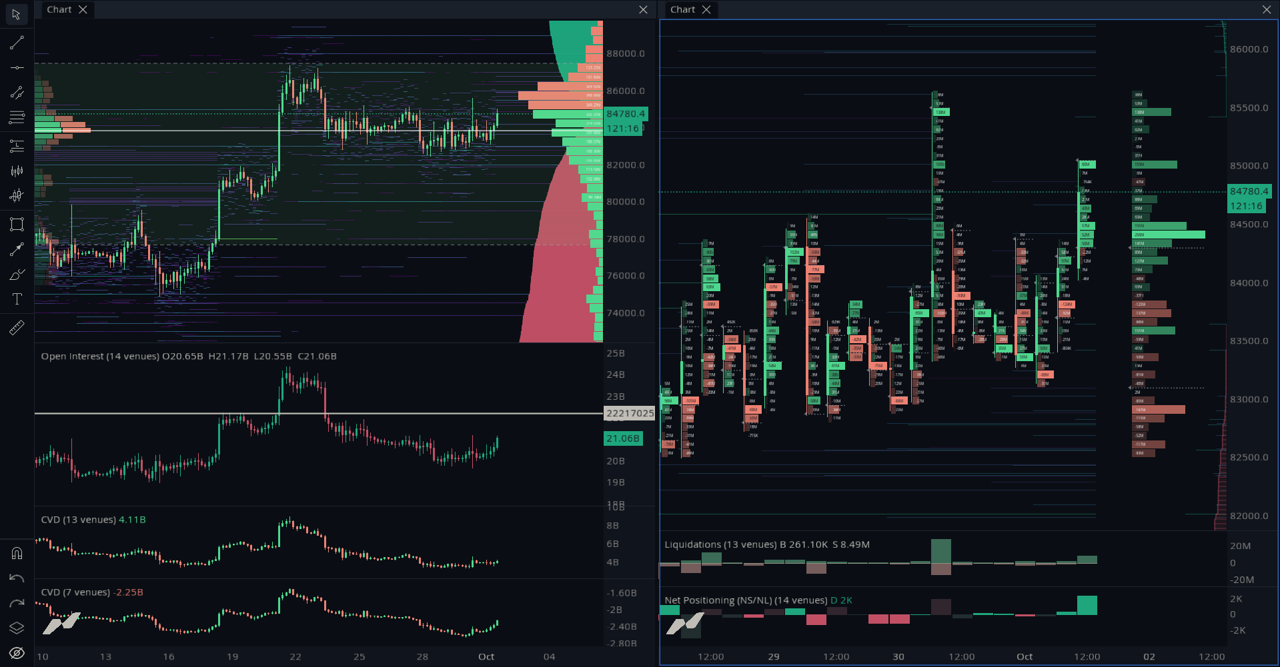Click the Open Interest (14 venues) label
Viewport: 1280px width, 667px height.
click(100, 356)
